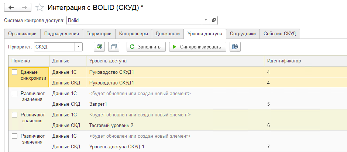Add page to favorites with star icon
347x152 pixels.
point(39,7)
